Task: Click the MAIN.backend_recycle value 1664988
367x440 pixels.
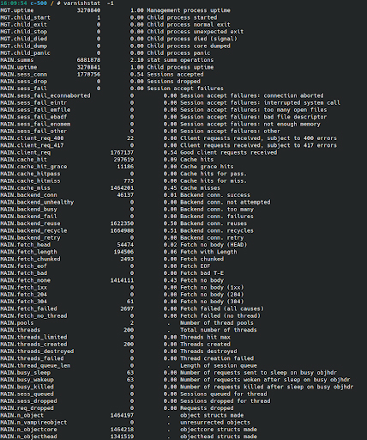Action: [122, 230]
